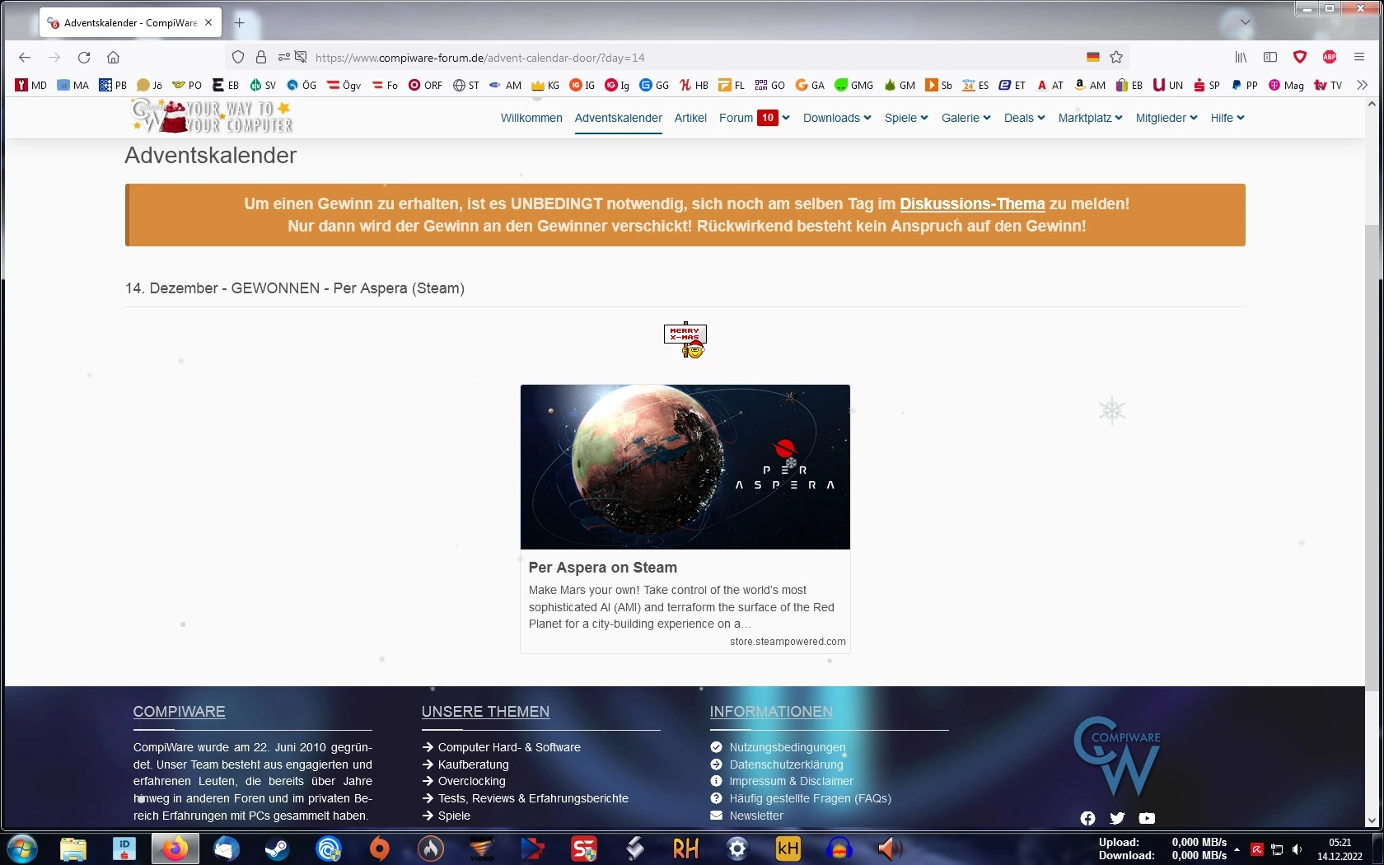Open CompiWare Twitter icon
Viewport: 1384px width, 865px height.
pos(1117,818)
